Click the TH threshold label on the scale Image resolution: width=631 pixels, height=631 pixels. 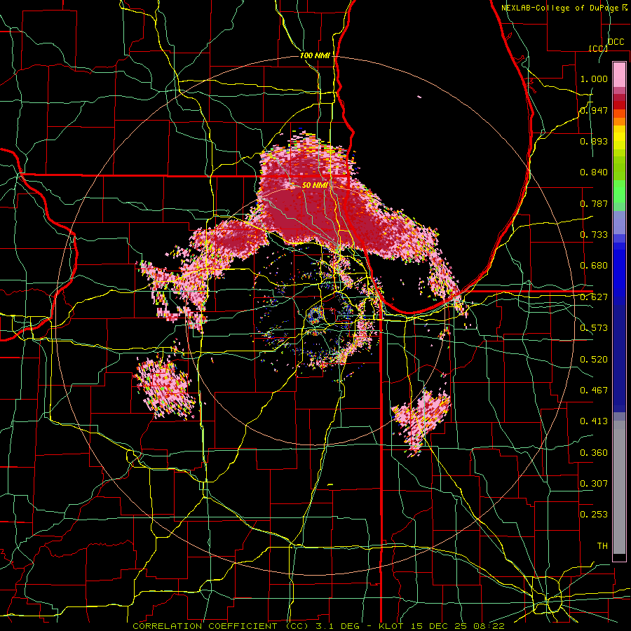pyautogui.click(x=602, y=546)
